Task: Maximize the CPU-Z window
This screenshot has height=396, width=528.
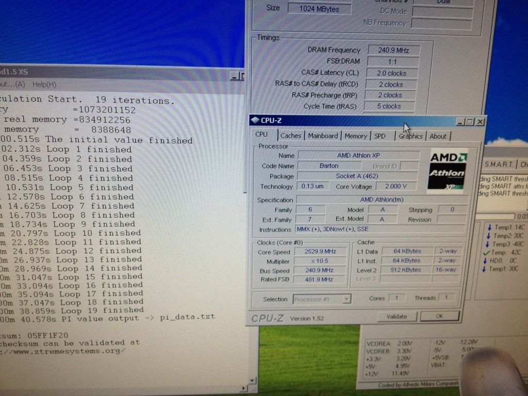Action: pyautogui.click(x=470, y=122)
